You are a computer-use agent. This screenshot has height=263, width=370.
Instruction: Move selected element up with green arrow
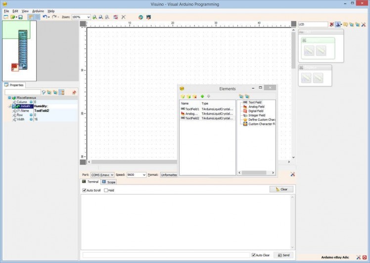tap(202, 96)
